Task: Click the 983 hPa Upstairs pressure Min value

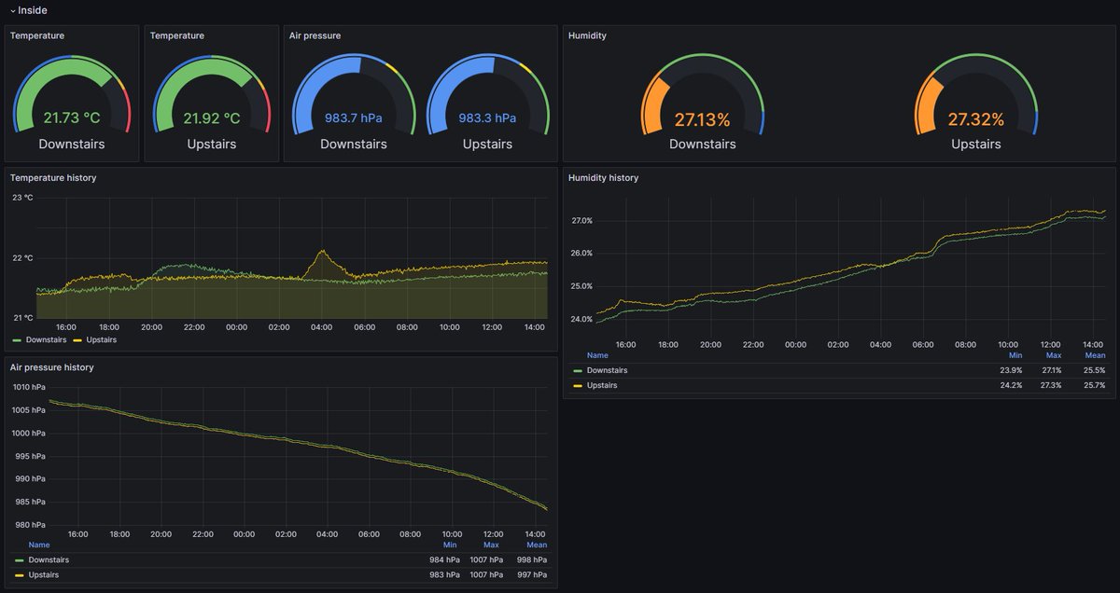Action: (444, 574)
